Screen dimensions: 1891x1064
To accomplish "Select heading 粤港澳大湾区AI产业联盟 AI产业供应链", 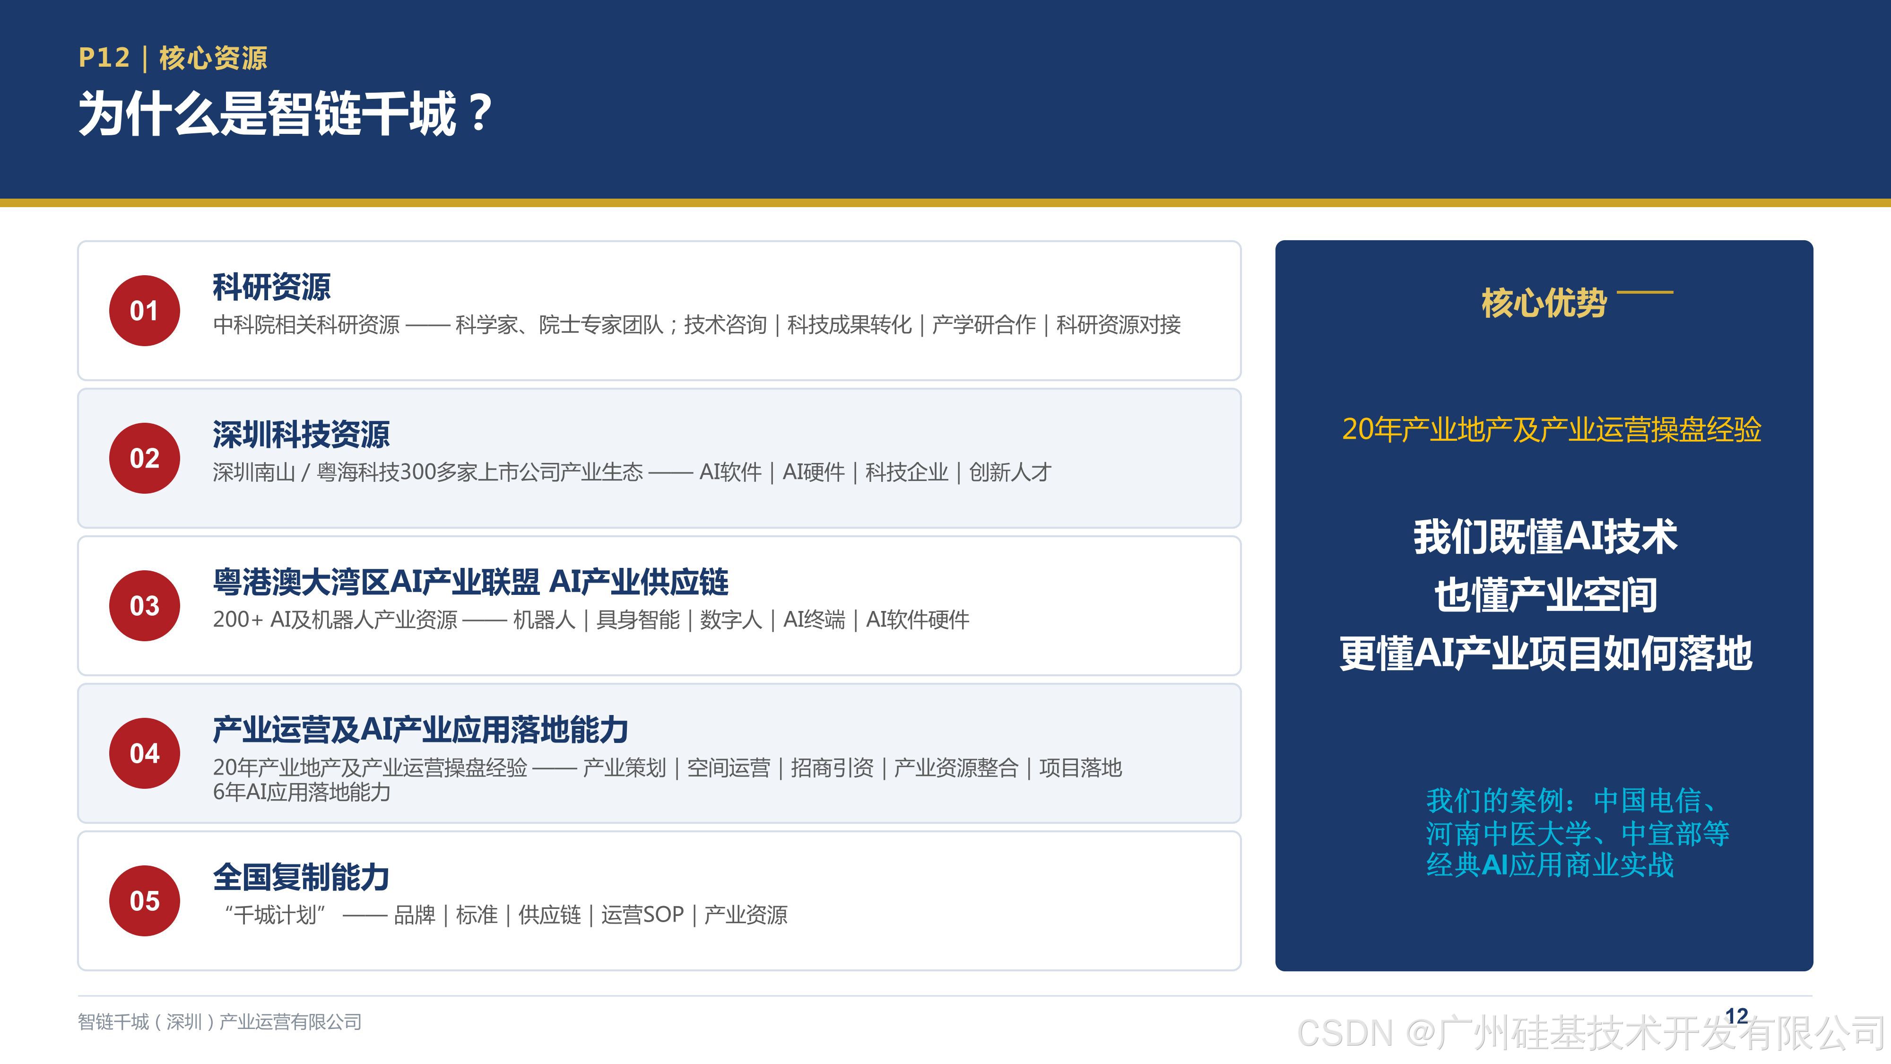I will point(470,582).
